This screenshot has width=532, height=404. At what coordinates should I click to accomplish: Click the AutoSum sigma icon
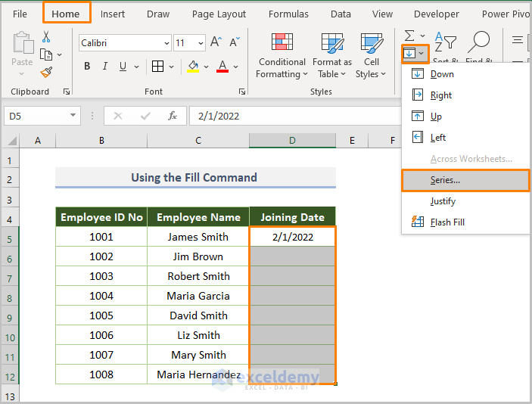pyautogui.click(x=409, y=36)
